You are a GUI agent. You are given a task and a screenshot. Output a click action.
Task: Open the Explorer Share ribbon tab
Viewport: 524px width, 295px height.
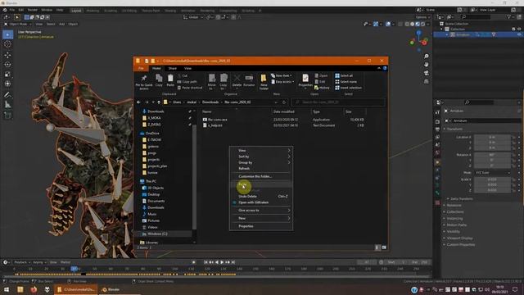pos(173,68)
